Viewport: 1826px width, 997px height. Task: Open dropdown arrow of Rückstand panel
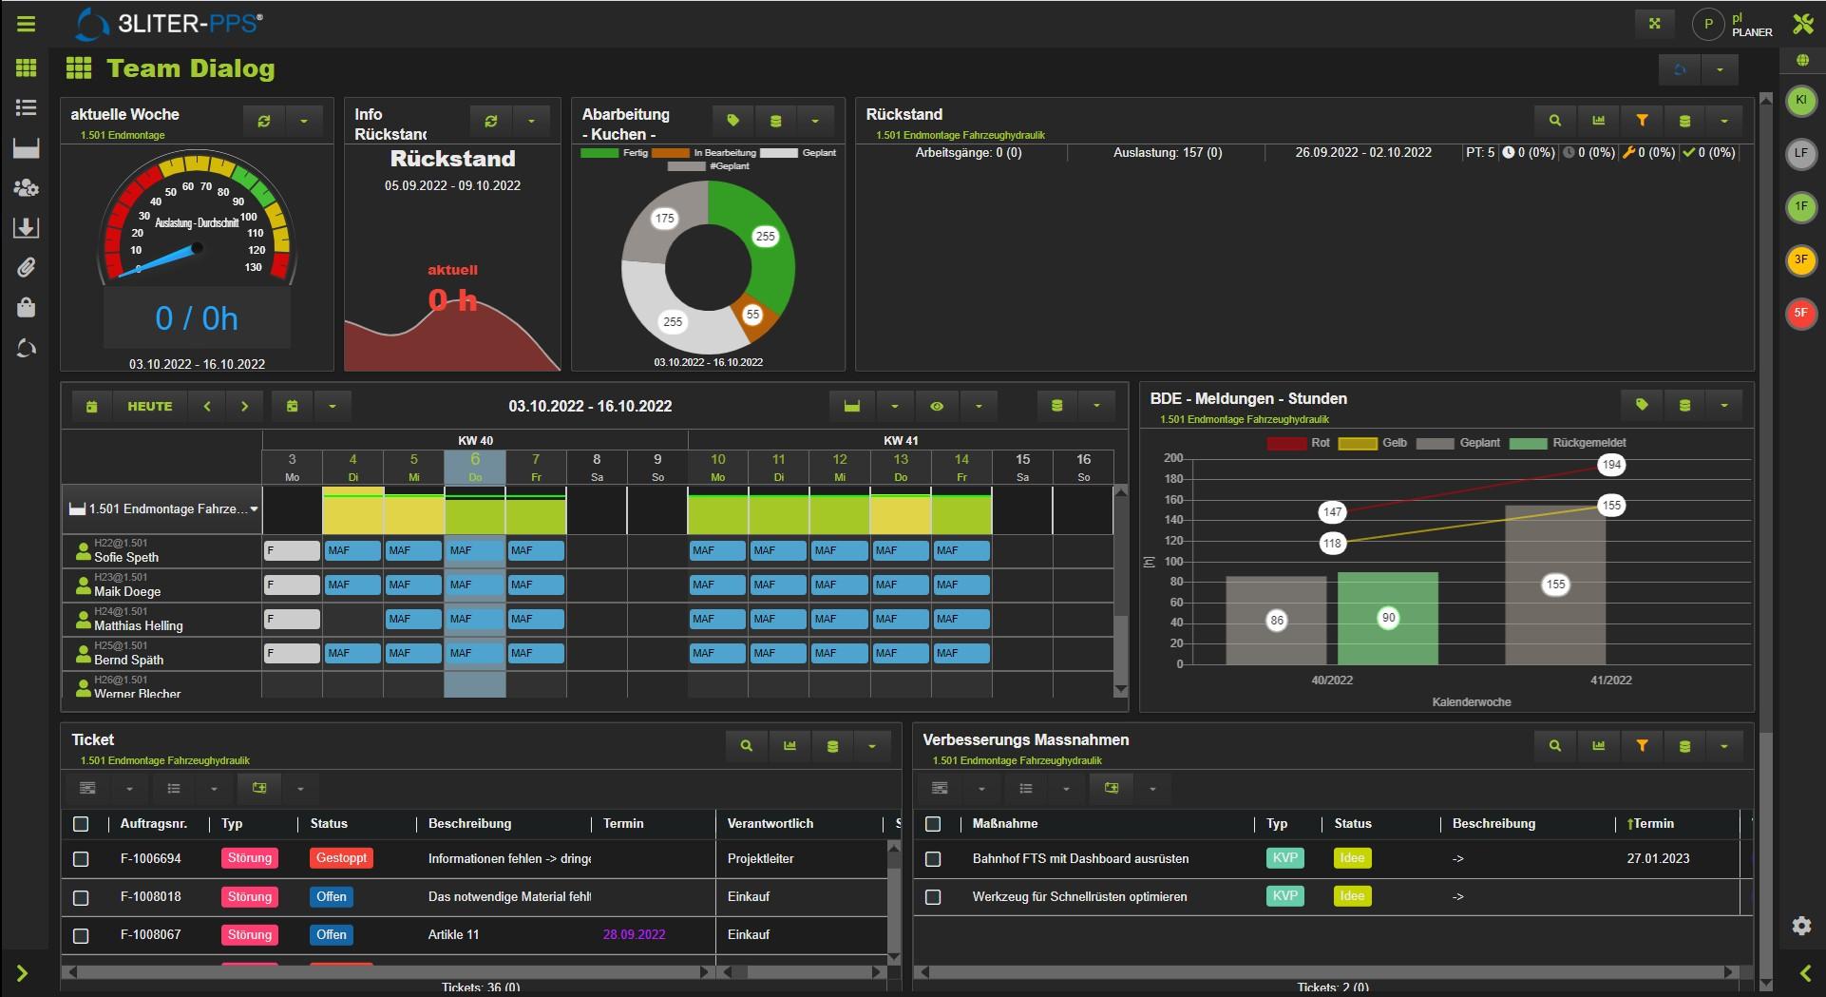pos(1724,121)
